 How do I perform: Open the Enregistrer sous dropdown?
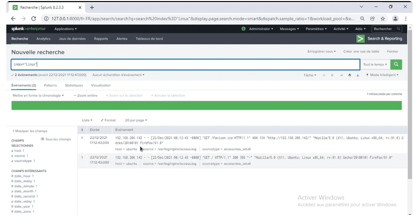[x=322, y=51]
